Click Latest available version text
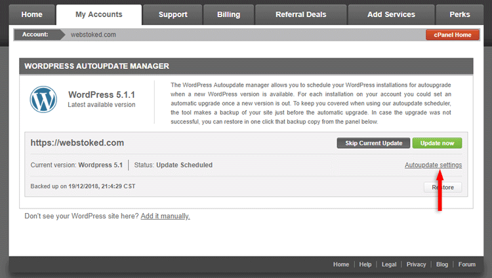Screen dimensions: 492x278 tap(101, 105)
